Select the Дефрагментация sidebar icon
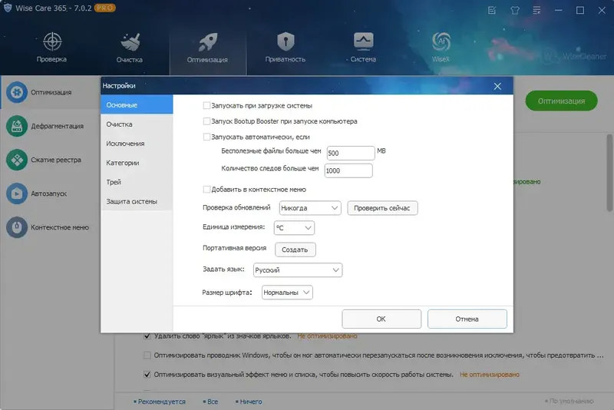Image resolution: width=614 pixels, height=410 pixels. (x=16, y=126)
